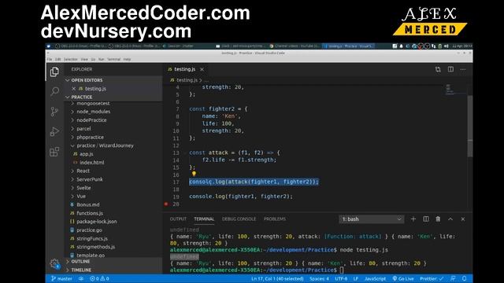Click the feedback icon in status bar
Screen dimensions: 504x283
(453, 278)
